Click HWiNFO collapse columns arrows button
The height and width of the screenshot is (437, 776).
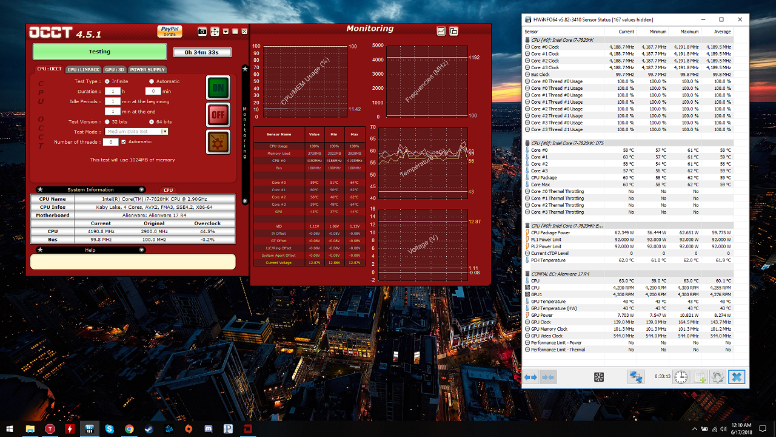548,377
